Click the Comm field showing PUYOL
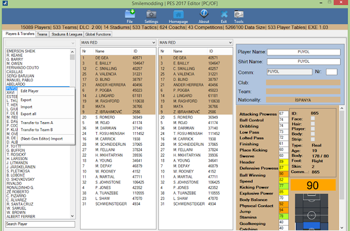Viewport: 350px width, 231px height. [x=289, y=72]
